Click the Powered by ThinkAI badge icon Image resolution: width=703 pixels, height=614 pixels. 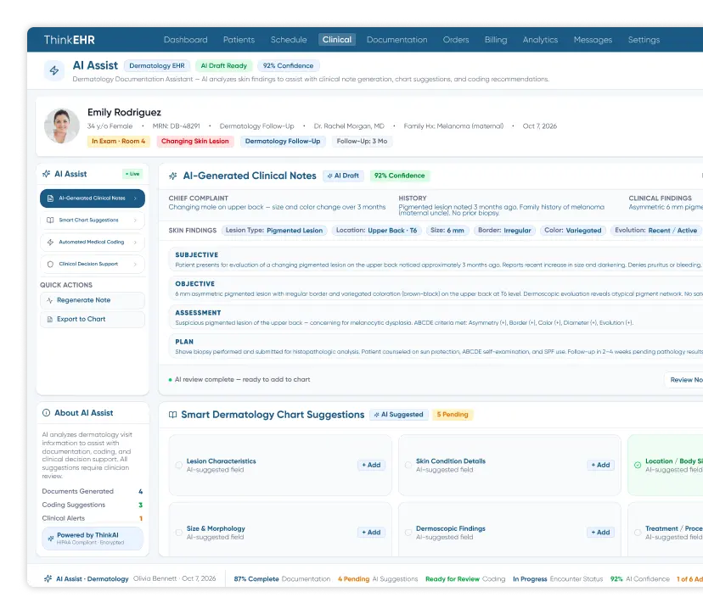[51, 539]
